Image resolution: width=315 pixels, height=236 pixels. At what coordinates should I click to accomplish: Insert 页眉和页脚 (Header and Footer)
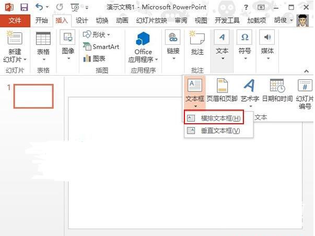tap(222, 90)
